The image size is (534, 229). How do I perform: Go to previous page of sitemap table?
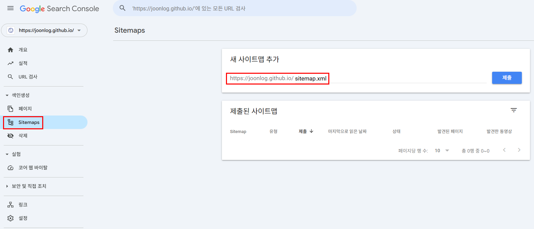[x=504, y=150]
